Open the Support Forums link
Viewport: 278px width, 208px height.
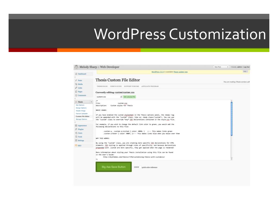click(x=132, y=86)
